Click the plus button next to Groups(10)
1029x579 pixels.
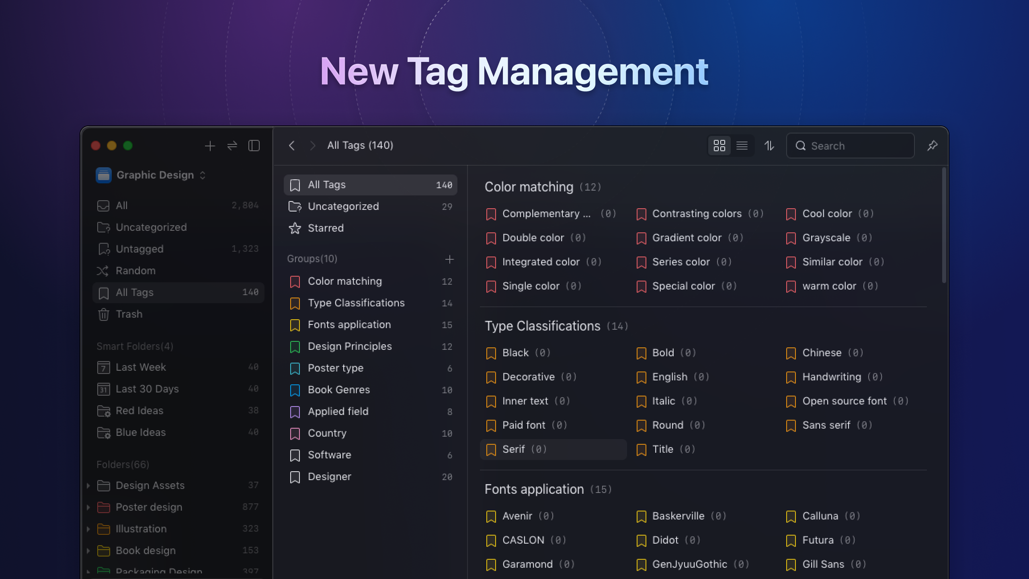pos(449,259)
